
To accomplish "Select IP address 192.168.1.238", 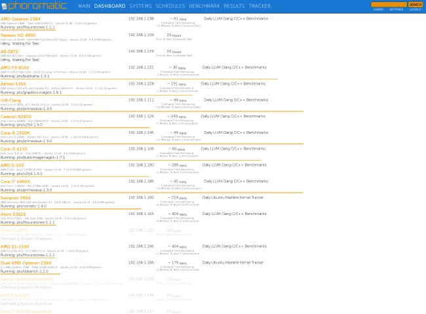I will (x=141, y=18).
